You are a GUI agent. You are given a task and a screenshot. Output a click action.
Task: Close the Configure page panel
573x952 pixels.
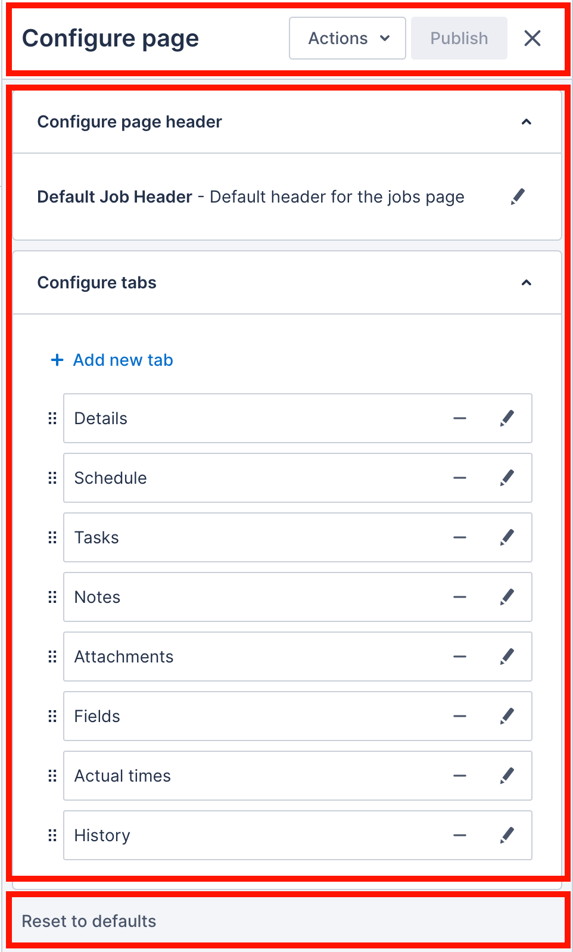tap(532, 38)
